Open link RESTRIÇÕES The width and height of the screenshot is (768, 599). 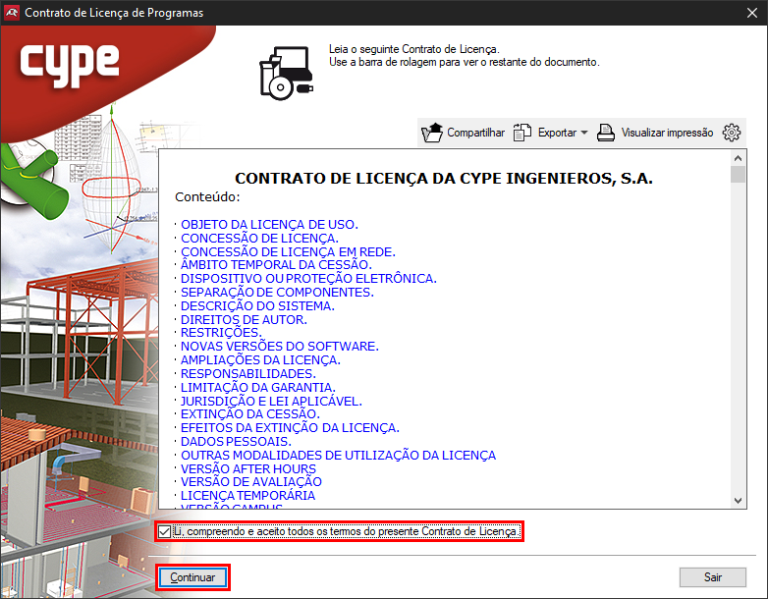[x=221, y=333]
